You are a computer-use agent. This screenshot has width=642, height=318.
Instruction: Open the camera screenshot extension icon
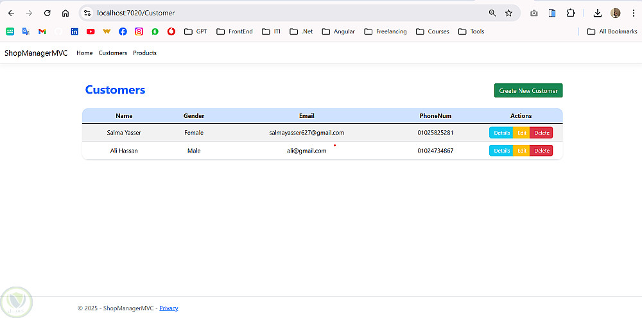pos(534,13)
